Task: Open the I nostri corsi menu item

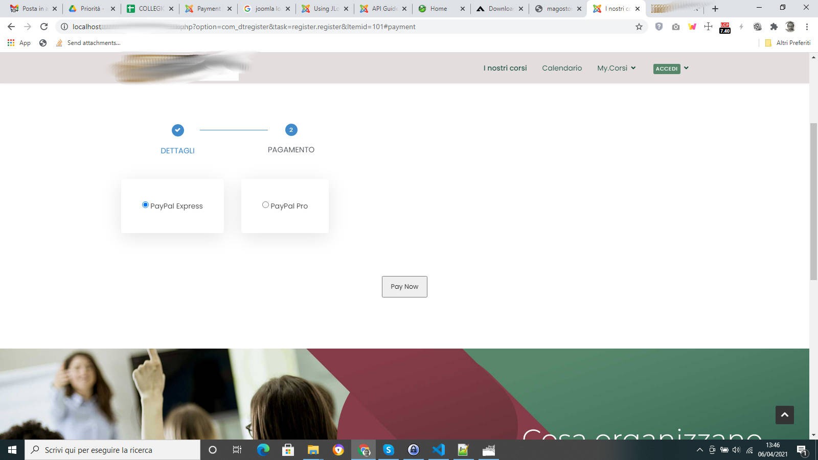Action: point(505,68)
